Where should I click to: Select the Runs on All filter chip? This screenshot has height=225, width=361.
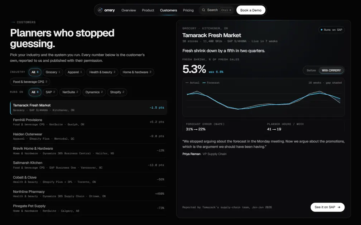[35, 92]
